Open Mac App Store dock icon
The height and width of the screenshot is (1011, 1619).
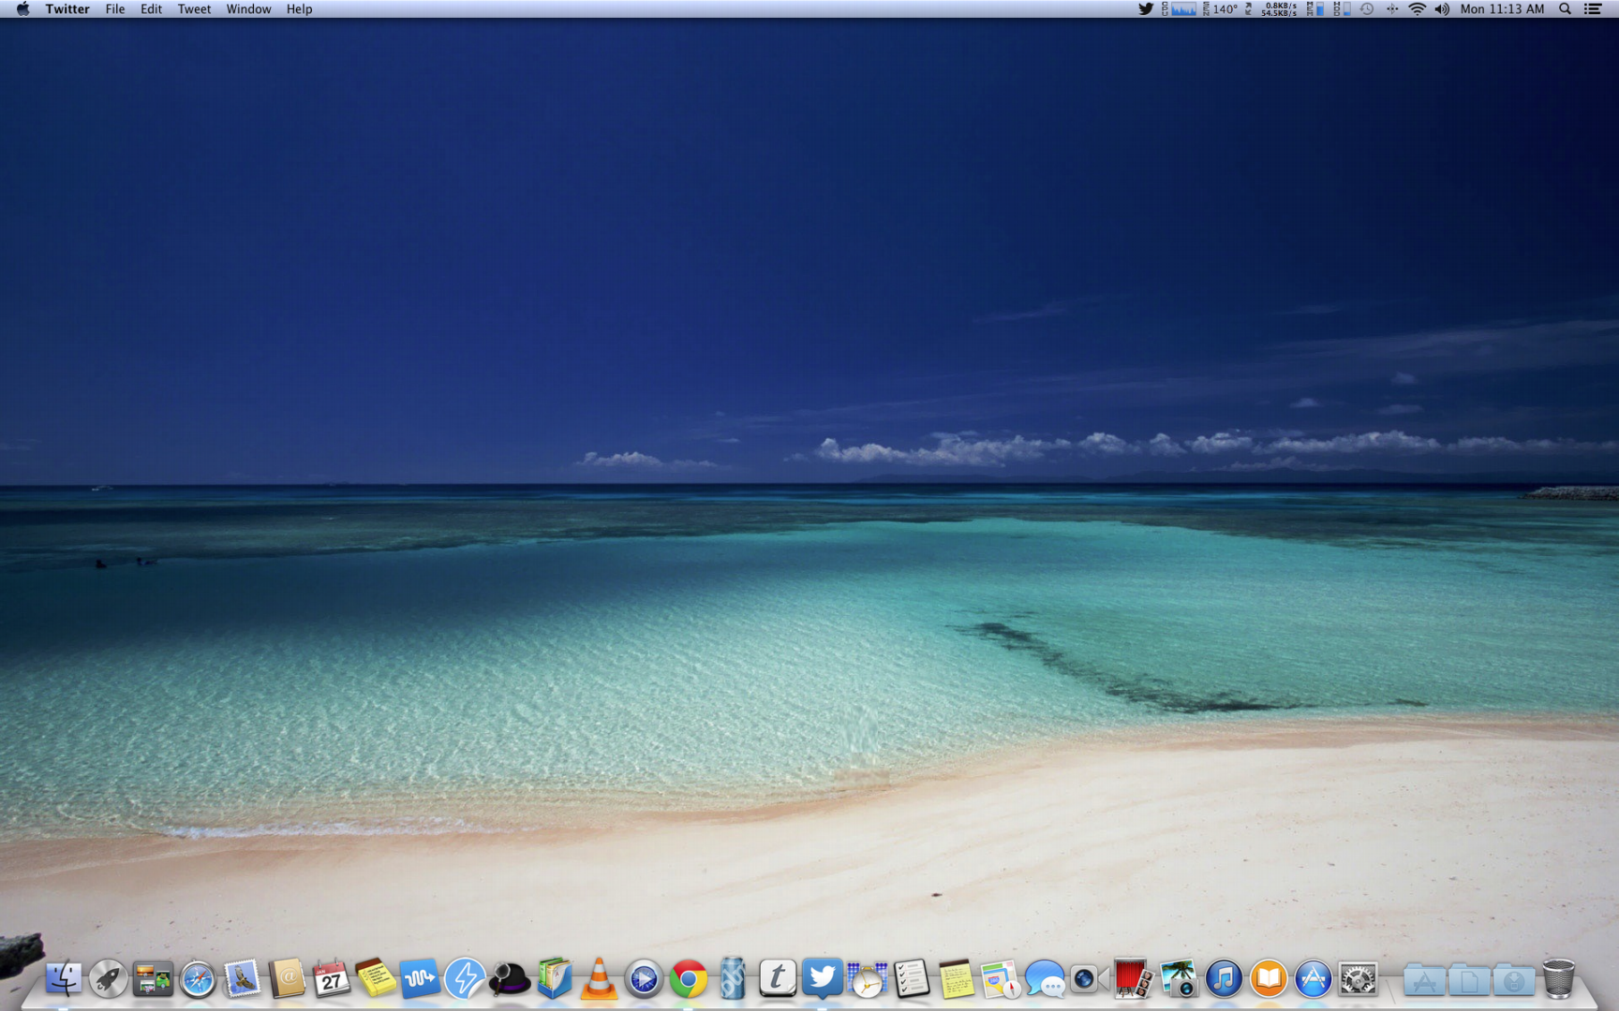pyautogui.click(x=1313, y=979)
